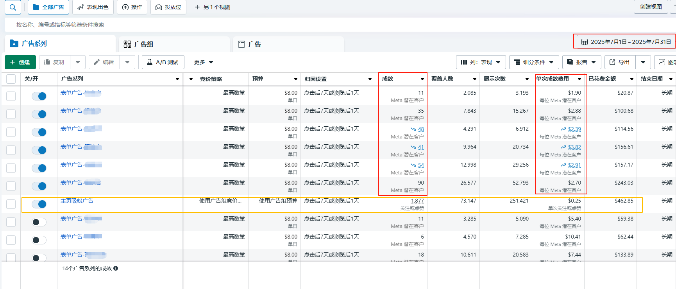Sort by the 竞价策略 column header
This screenshot has width=676, height=289.
211,79
